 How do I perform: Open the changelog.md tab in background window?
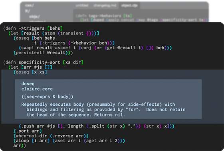[105, 6]
